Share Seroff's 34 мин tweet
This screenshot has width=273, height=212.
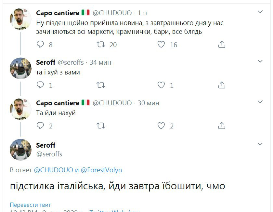pyautogui.click(x=222, y=85)
